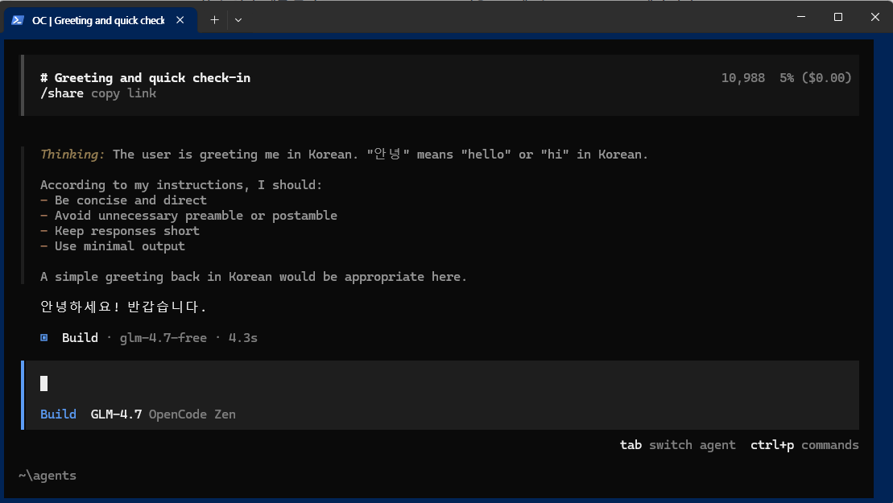Click the blue square icon beside Build
893x503 pixels.
coord(44,338)
